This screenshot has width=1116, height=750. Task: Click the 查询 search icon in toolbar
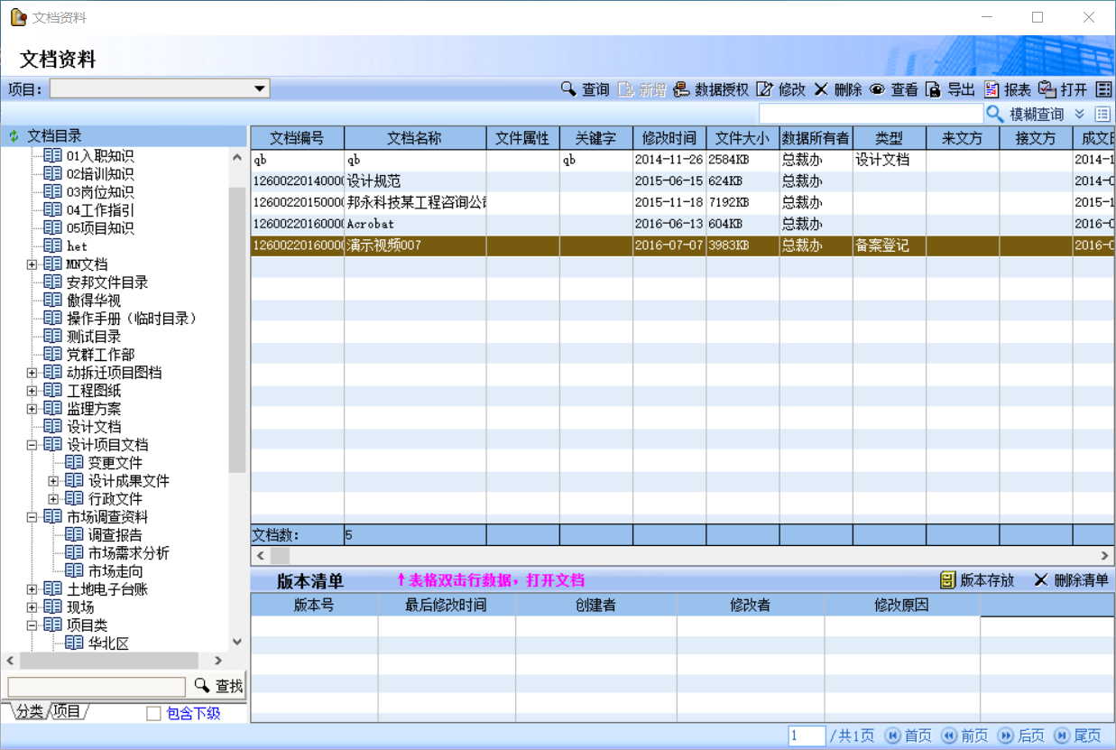(568, 89)
